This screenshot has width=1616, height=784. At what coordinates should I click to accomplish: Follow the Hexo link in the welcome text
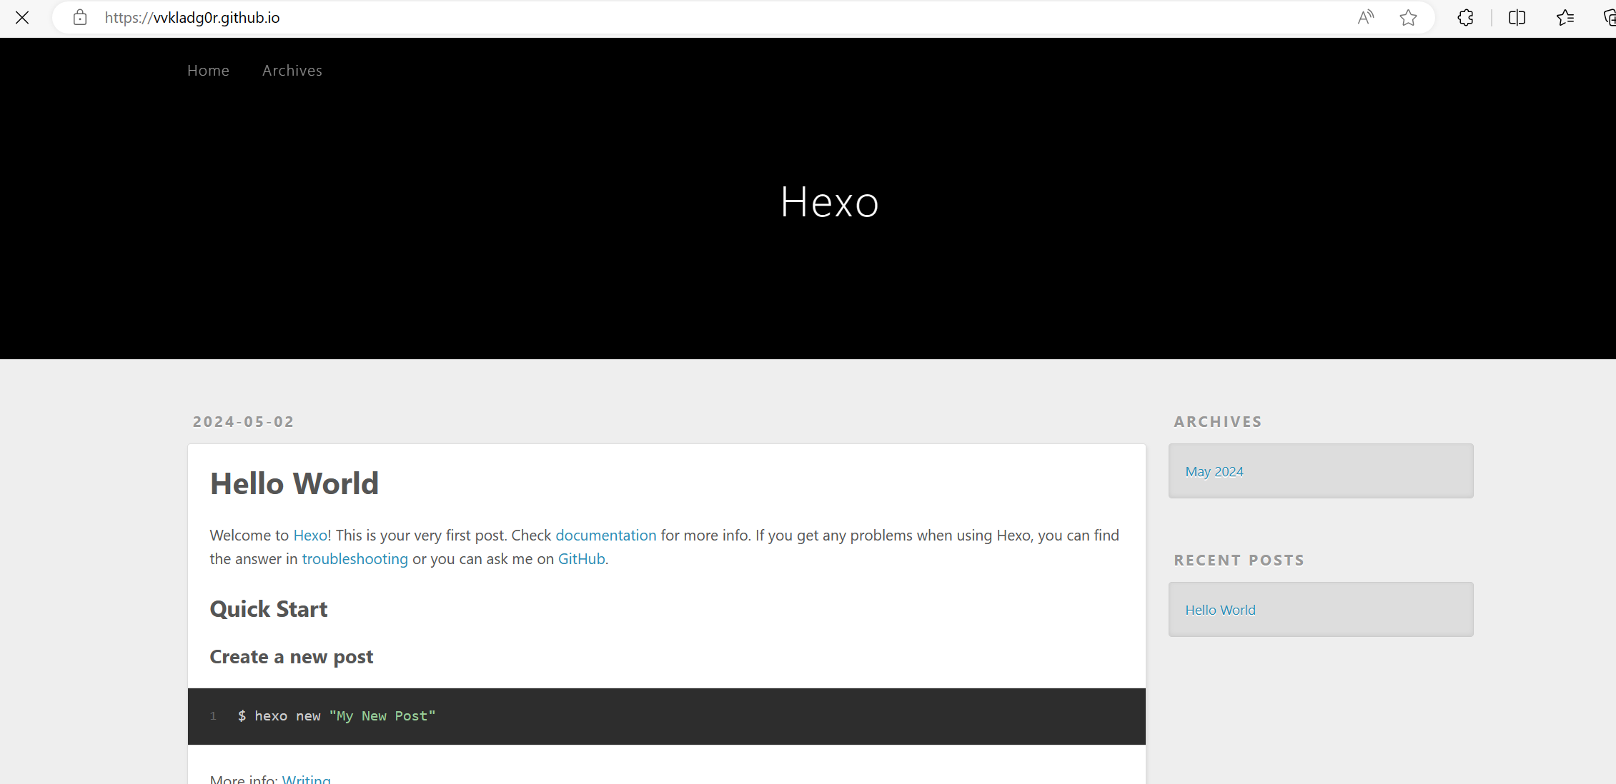point(310,536)
